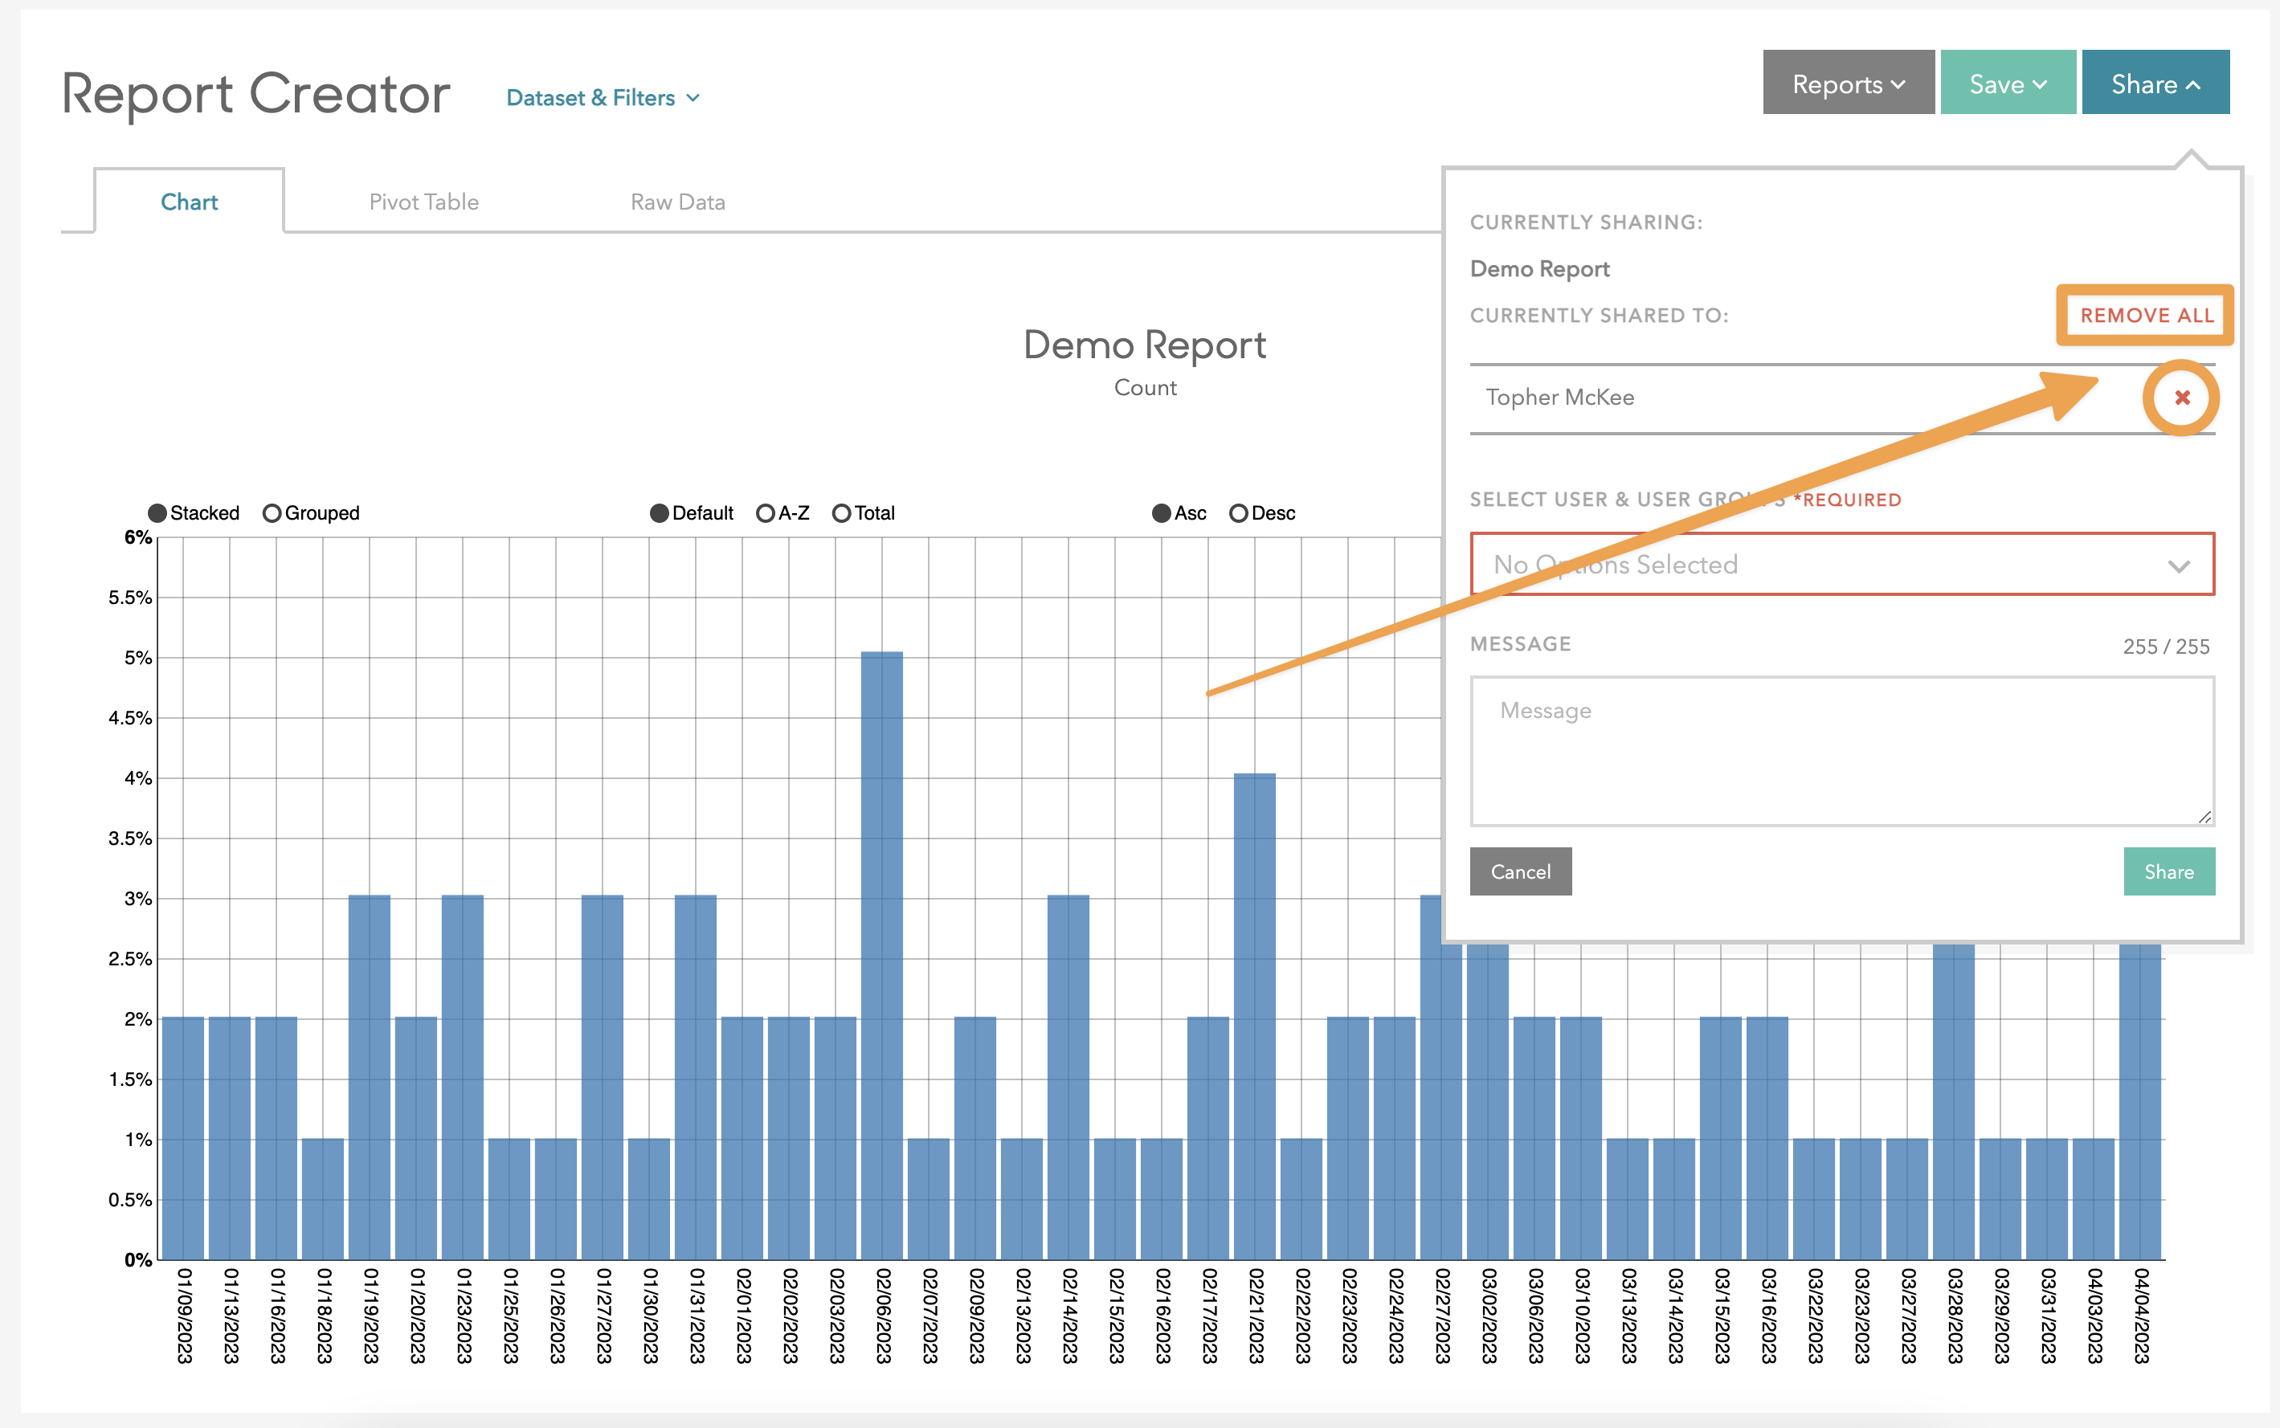
Task: Collapse the Share dropdown panel
Action: 2155,83
